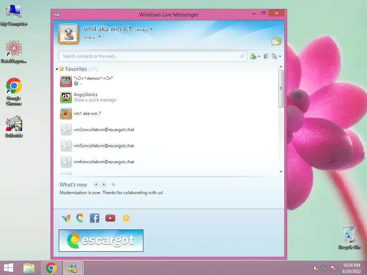Open the DataWagon desktop shortcut

coord(14,52)
